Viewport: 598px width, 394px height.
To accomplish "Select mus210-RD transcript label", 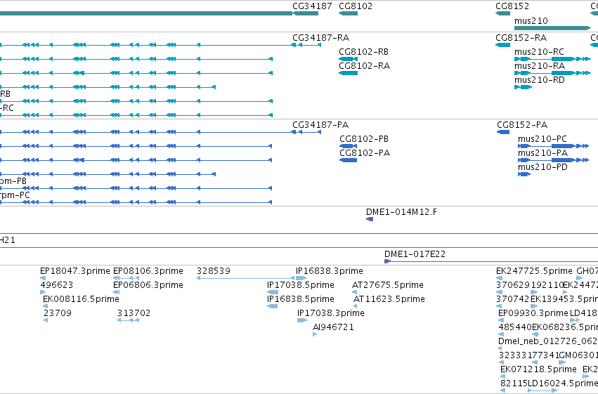I will point(539,80).
